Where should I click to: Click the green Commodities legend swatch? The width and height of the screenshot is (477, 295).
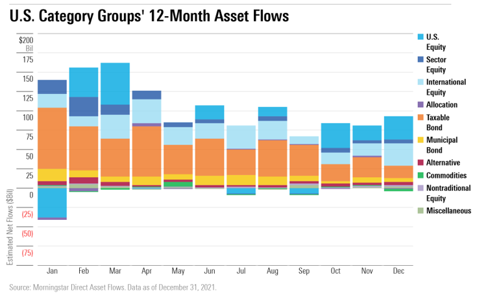tap(420, 175)
